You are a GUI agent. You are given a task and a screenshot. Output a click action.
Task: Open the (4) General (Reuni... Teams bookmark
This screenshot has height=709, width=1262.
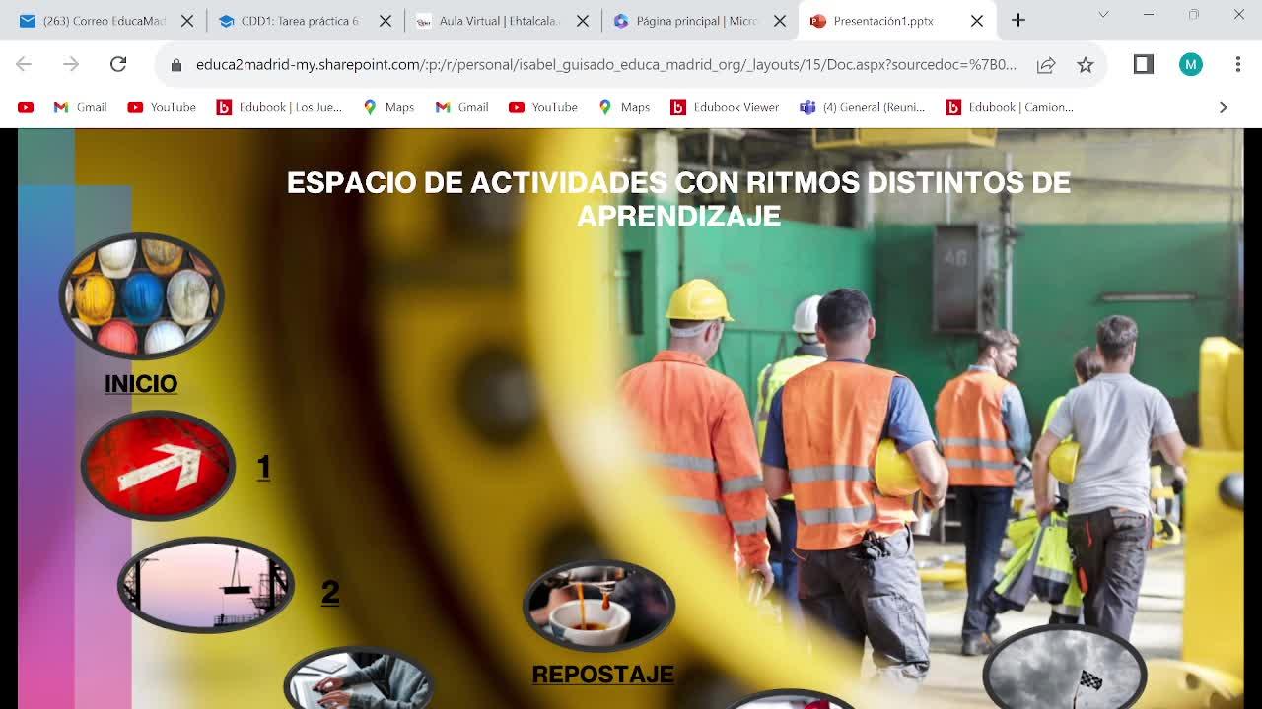click(x=863, y=107)
